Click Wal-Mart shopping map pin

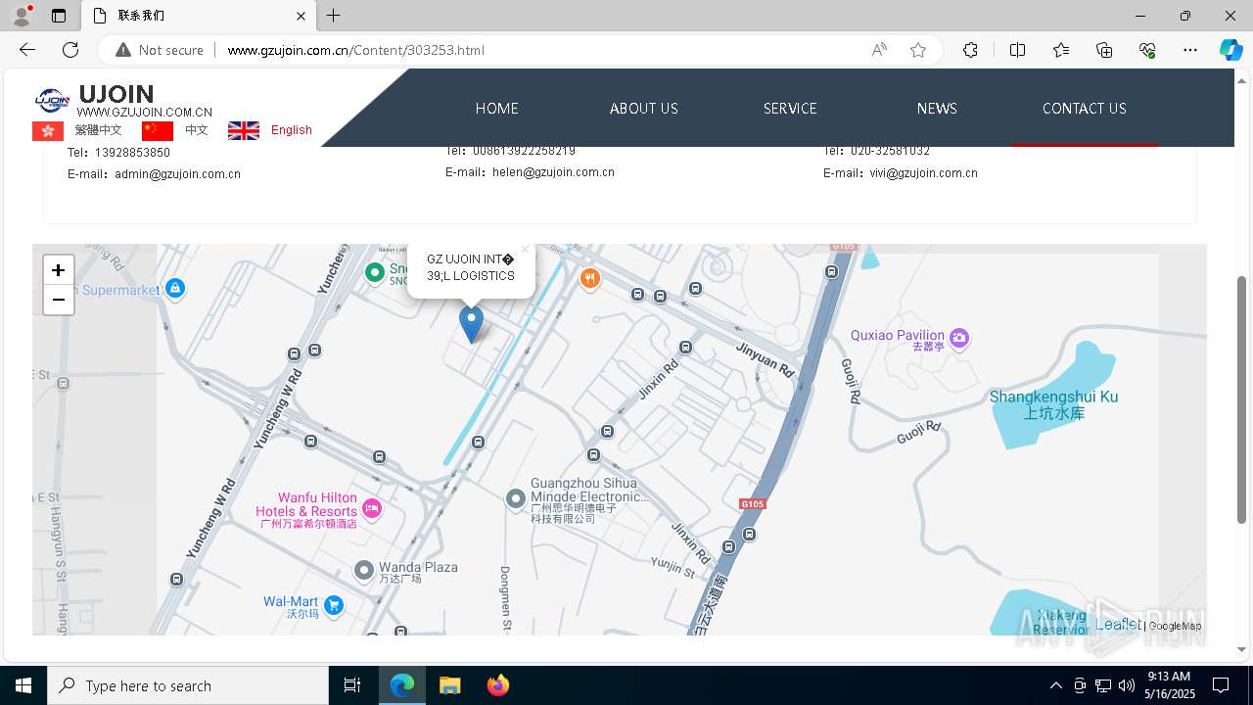click(334, 605)
